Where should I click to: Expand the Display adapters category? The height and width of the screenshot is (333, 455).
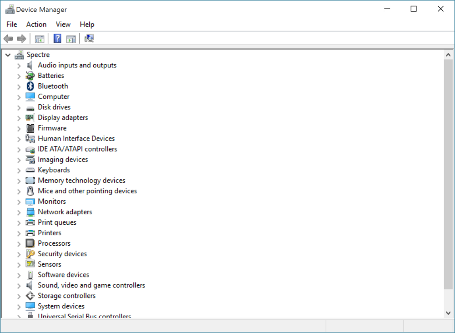[19, 118]
